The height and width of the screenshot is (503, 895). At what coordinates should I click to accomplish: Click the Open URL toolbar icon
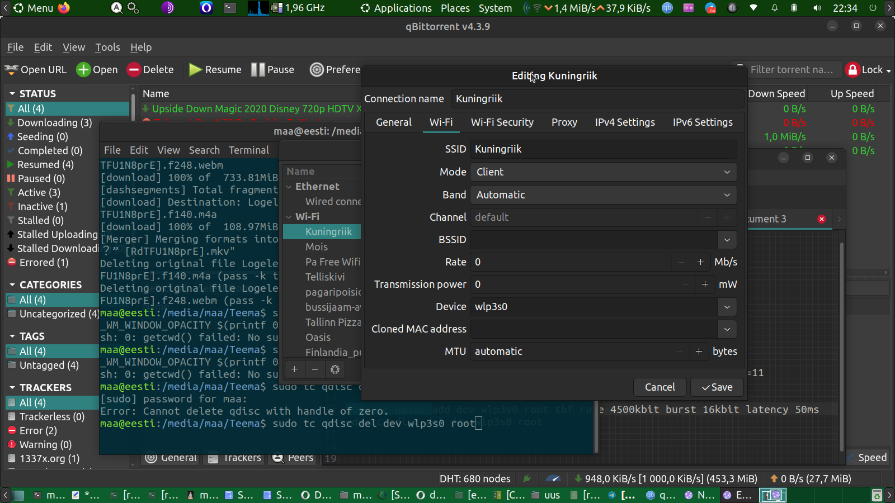(x=12, y=70)
